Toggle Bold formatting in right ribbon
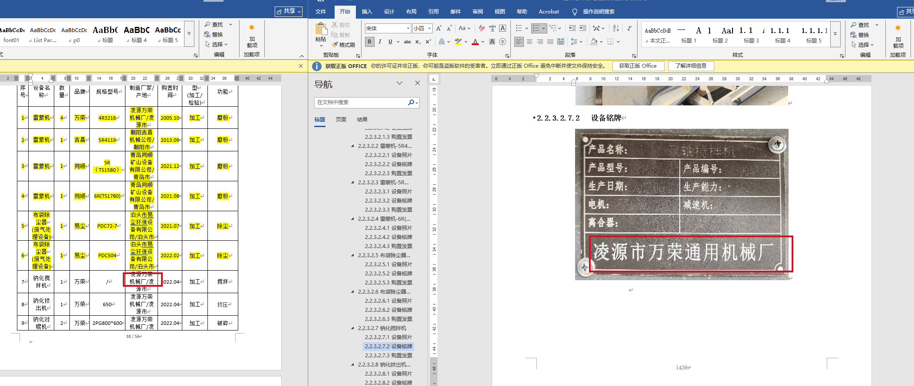This screenshot has height=386, width=914. [x=369, y=42]
